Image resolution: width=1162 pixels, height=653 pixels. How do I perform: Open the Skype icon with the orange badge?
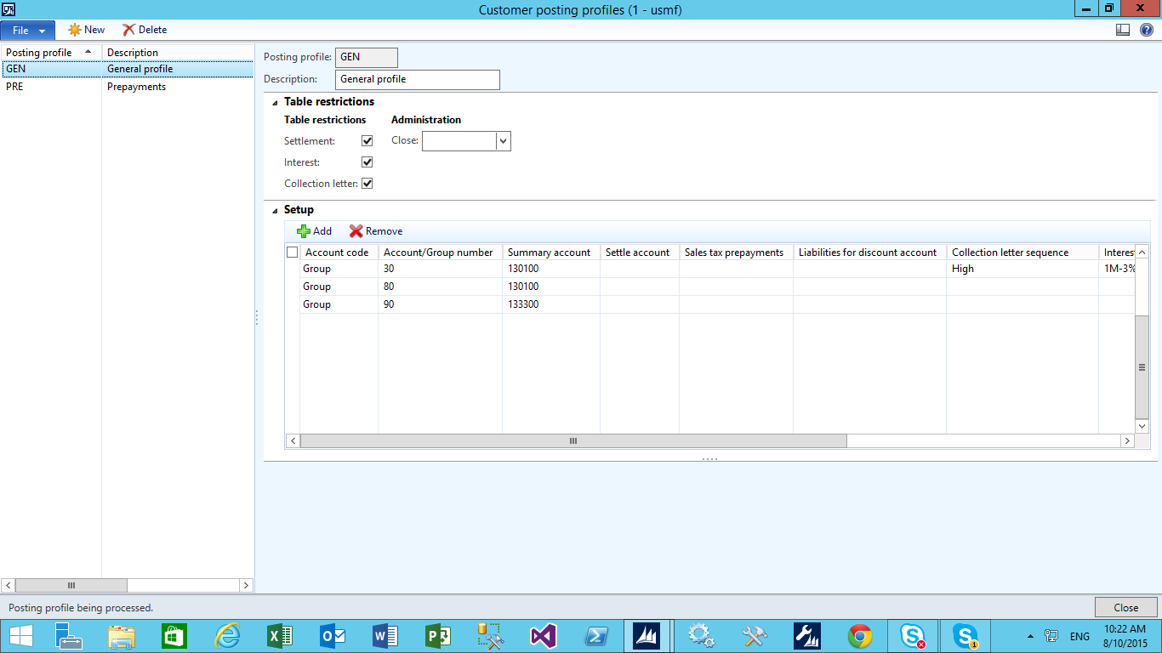(965, 636)
